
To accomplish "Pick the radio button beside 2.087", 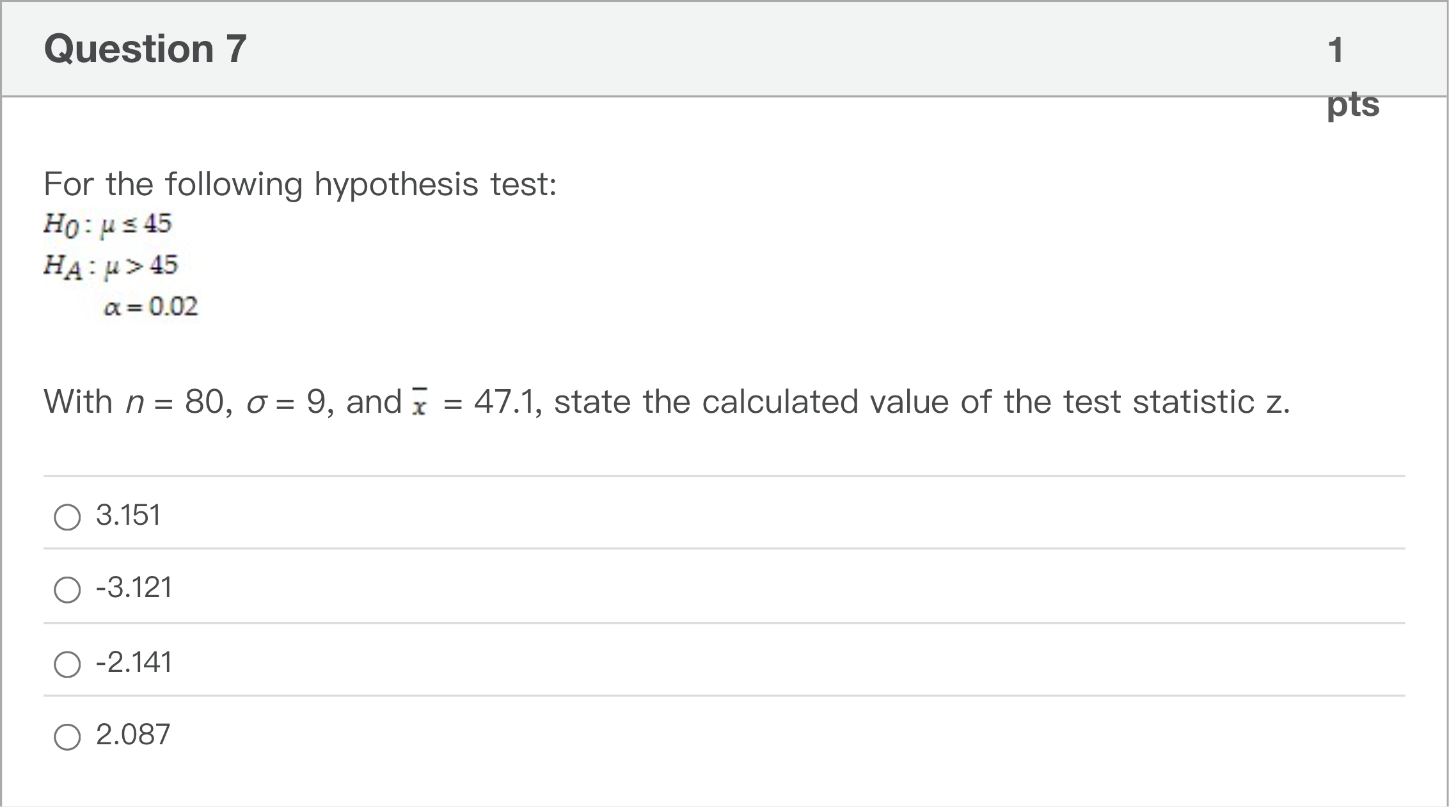I will (x=67, y=737).
